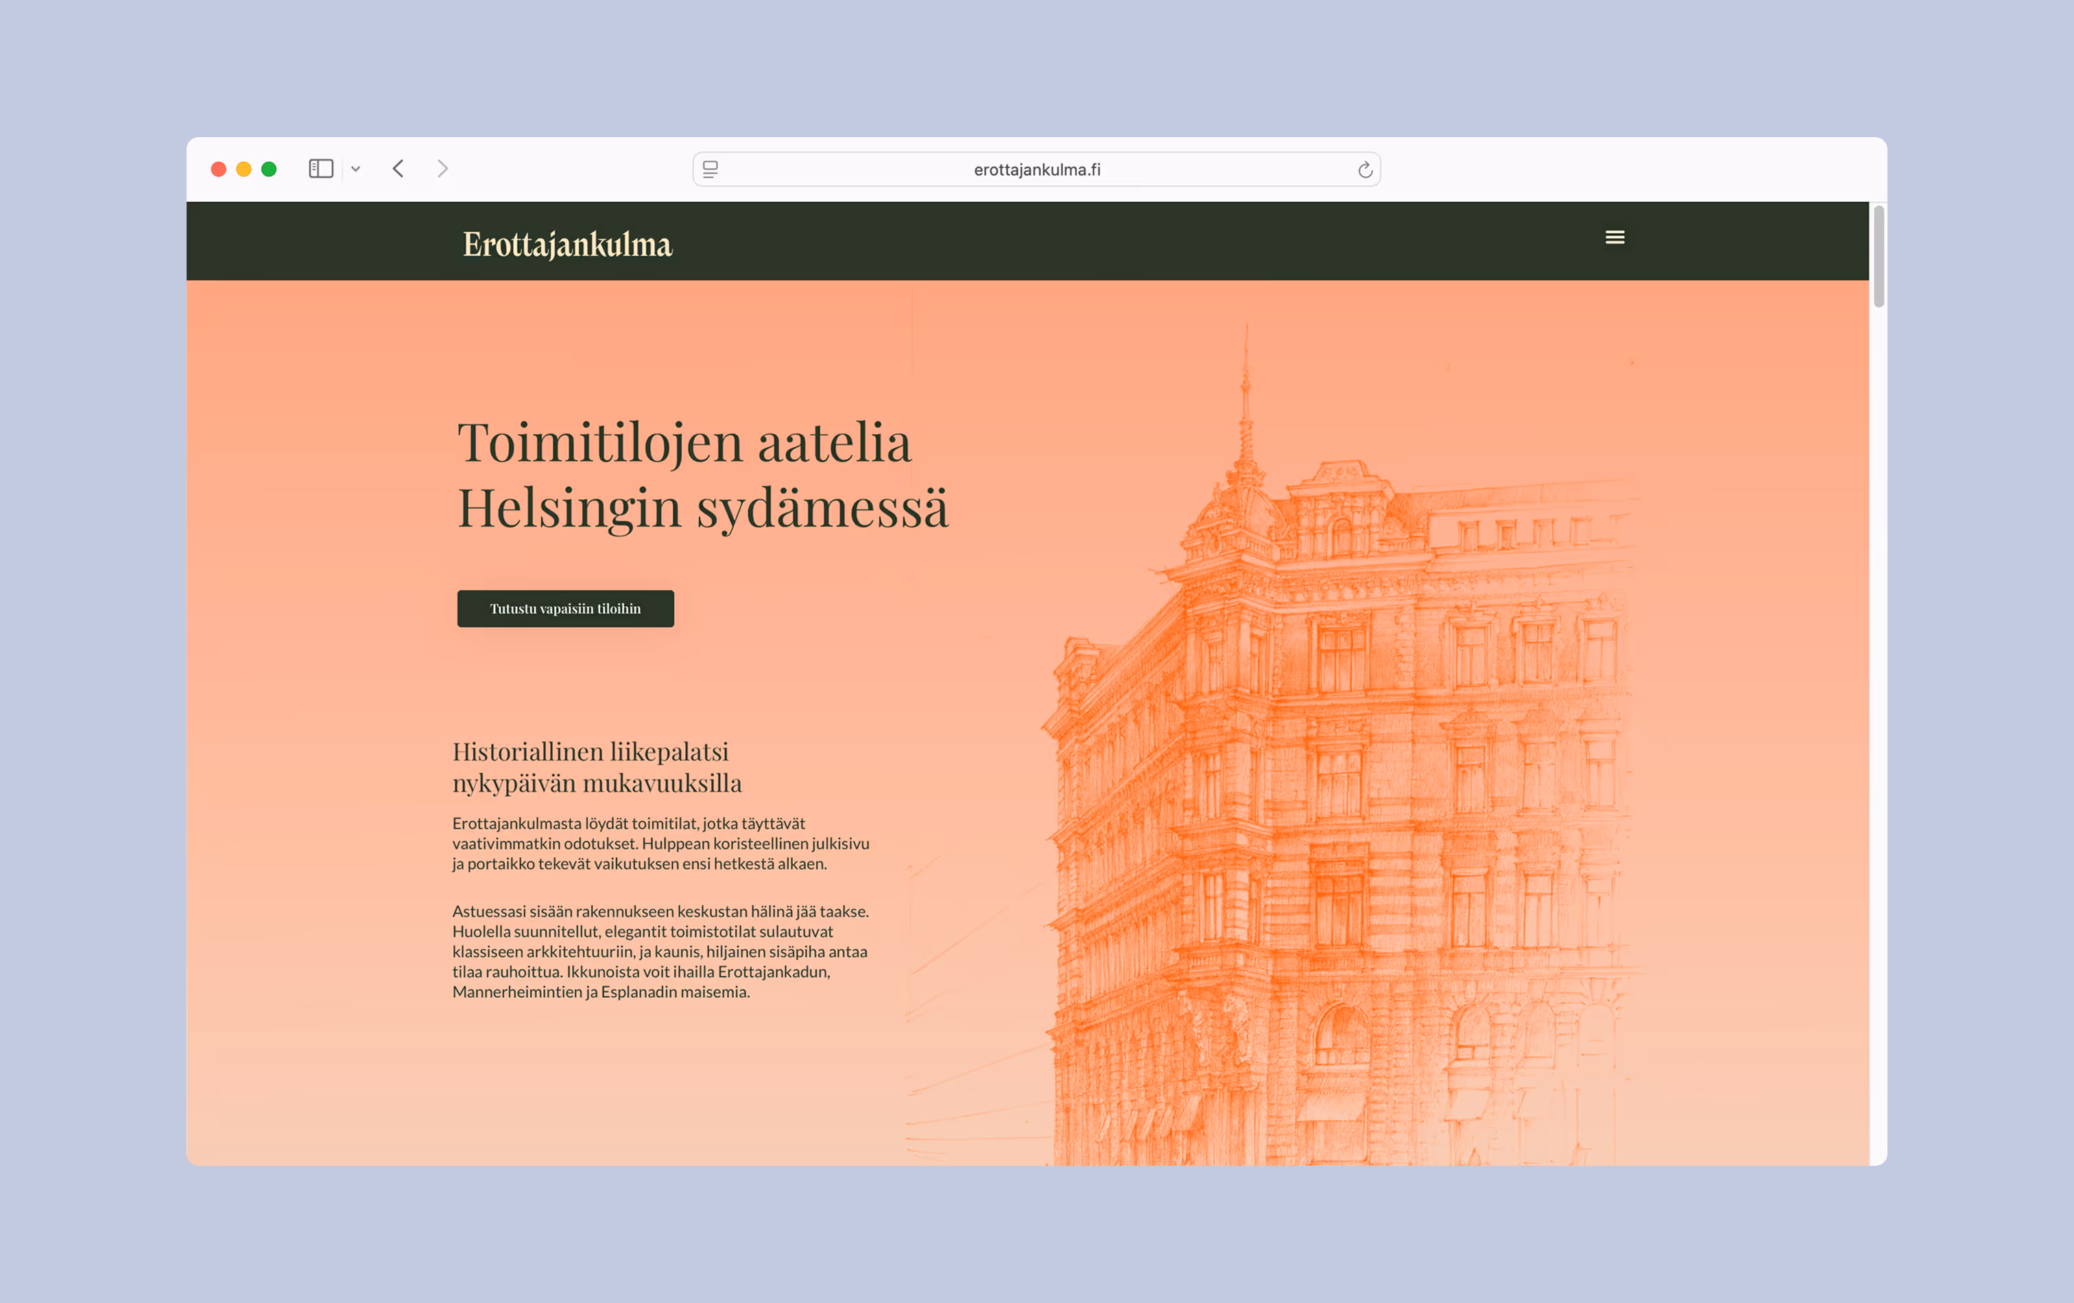The height and width of the screenshot is (1303, 2074).
Task: Go back using the back arrow
Action: [398, 169]
